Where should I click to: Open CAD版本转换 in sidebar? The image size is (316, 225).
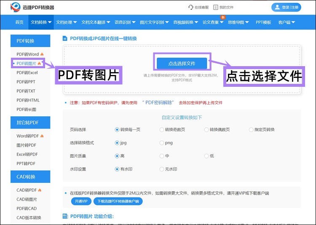(29, 218)
